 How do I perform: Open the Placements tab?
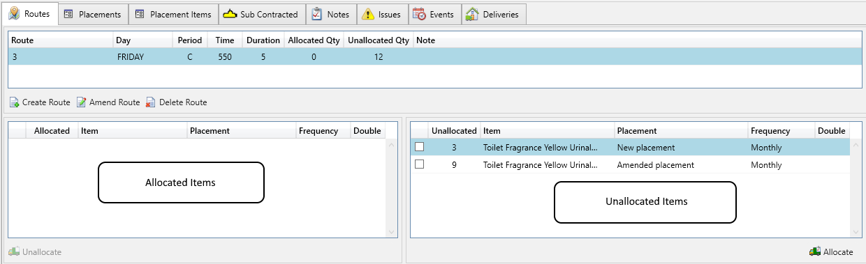click(x=92, y=14)
